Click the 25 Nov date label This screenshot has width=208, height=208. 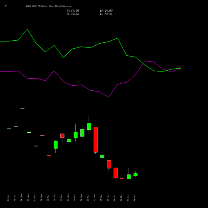click(x=88, y=198)
